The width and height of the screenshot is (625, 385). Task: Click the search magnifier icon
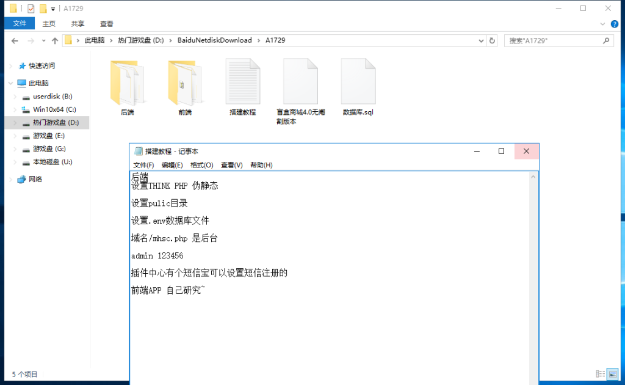[x=606, y=41]
